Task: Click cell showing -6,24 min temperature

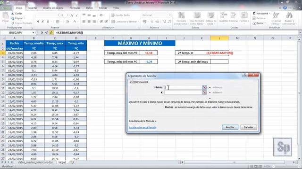Action: tap(149, 61)
